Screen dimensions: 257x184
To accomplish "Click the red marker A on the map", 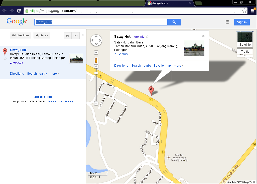I will 151,91.
